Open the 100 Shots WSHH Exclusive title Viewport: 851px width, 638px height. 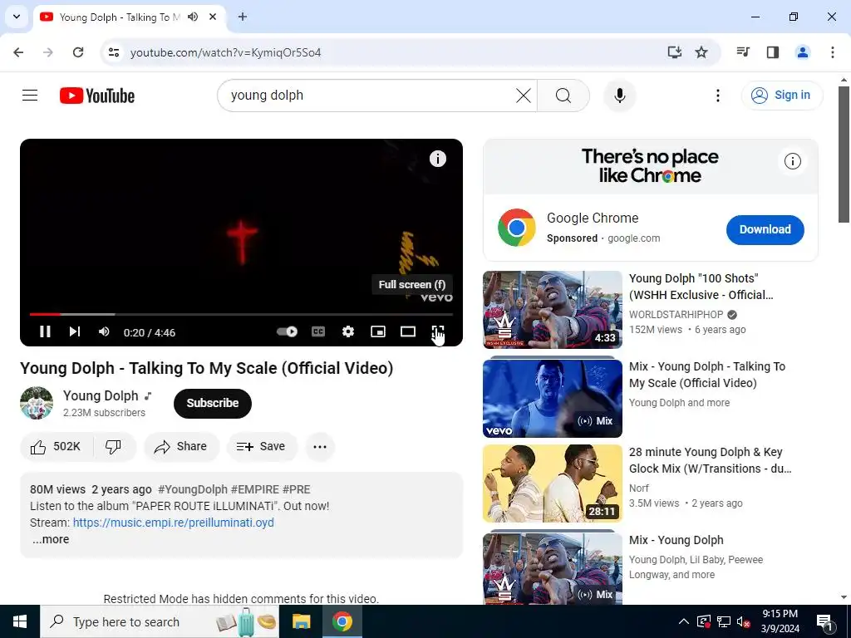click(701, 287)
